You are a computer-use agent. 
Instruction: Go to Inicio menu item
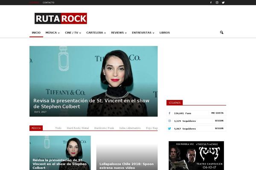tap(36, 33)
